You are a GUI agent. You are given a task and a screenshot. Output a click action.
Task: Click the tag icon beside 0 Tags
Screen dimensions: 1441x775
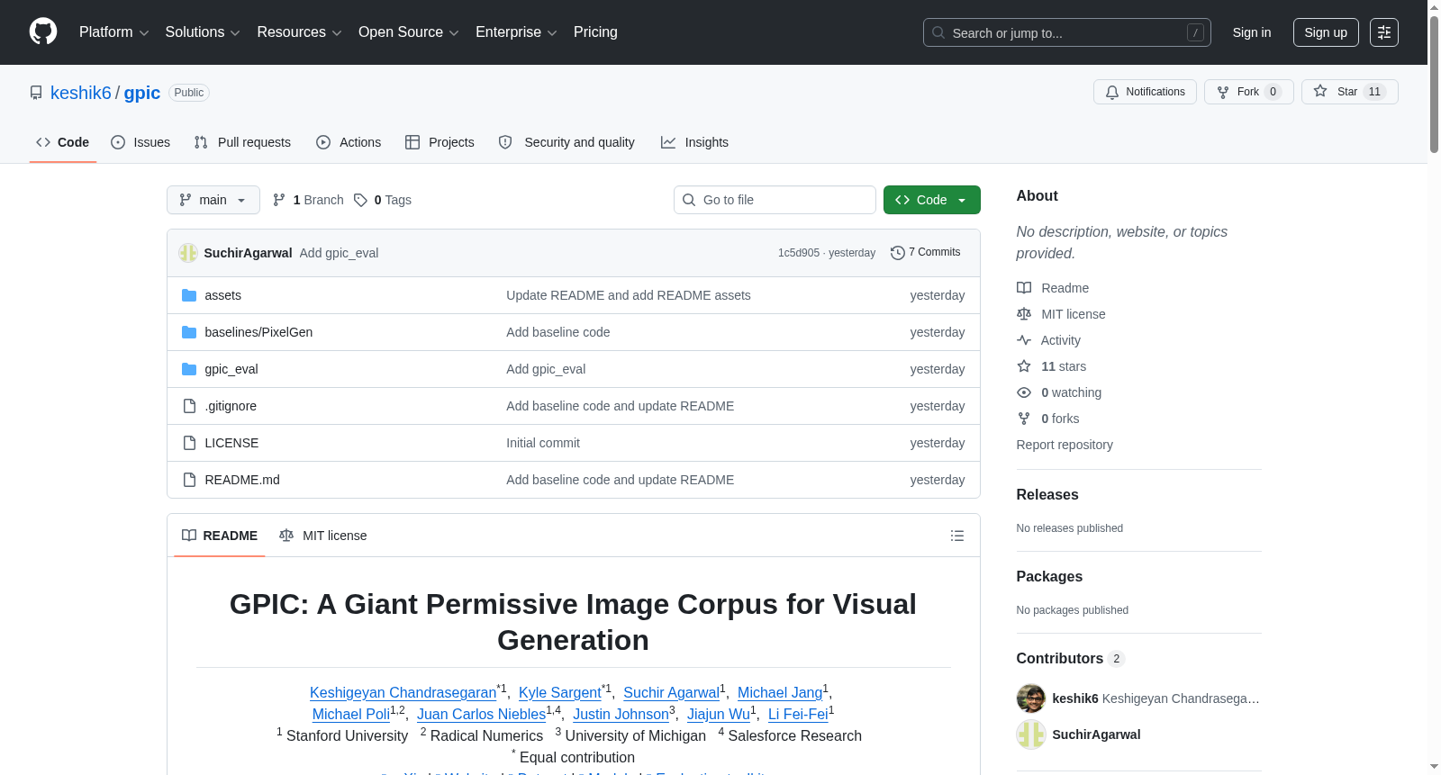[360, 200]
